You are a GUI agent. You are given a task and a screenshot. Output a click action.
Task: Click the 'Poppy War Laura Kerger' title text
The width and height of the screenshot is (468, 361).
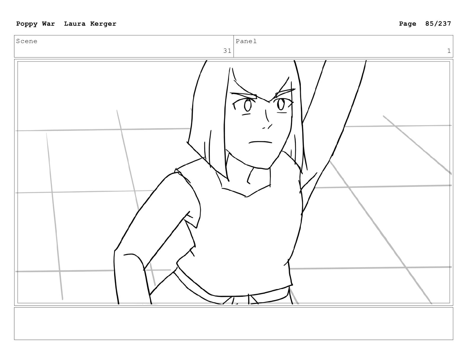coord(66,24)
